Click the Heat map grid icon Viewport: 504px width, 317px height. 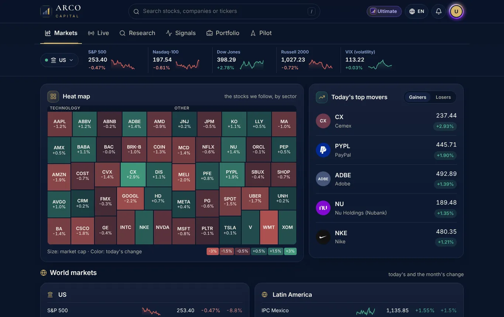pos(53,97)
